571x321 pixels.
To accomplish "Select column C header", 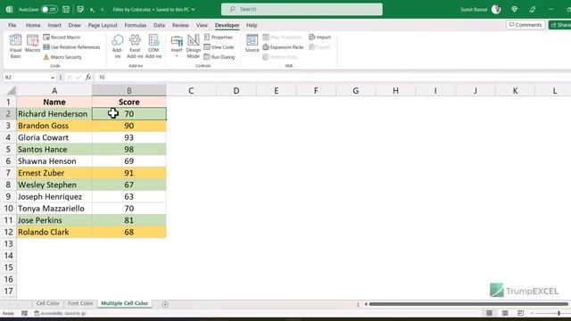I will (x=191, y=91).
